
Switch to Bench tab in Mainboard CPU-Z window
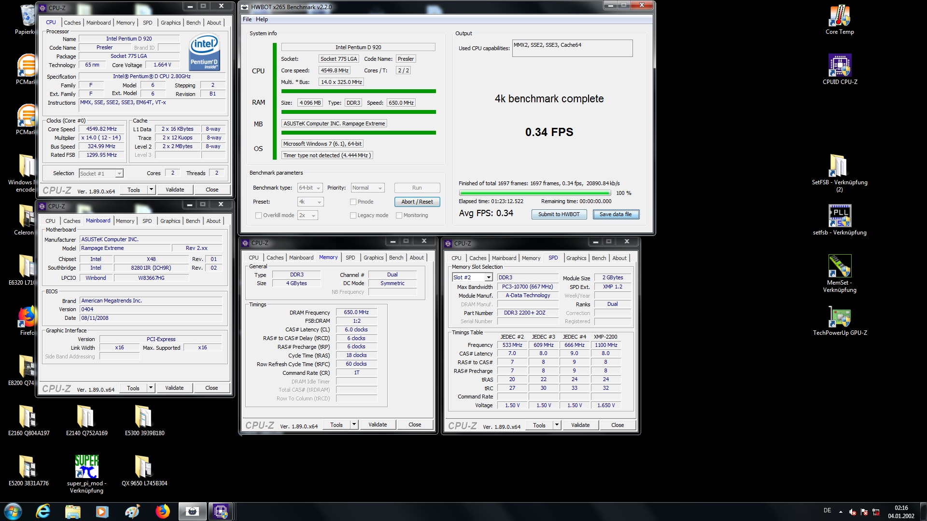(x=193, y=221)
